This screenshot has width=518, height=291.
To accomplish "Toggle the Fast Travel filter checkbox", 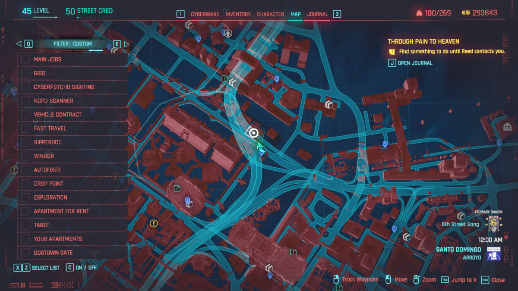I will (x=25, y=128).
